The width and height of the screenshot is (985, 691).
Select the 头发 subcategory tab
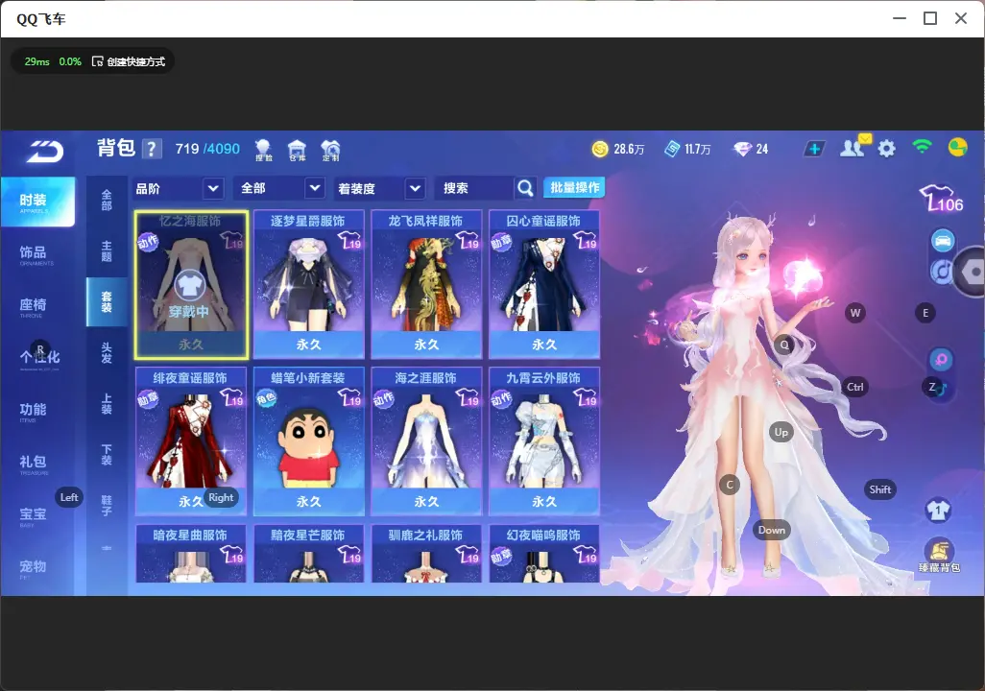click(x=107, y=353)
